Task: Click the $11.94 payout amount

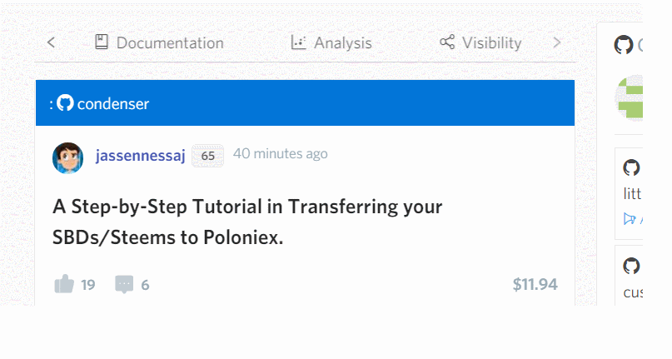Action: tap(535, 284)
